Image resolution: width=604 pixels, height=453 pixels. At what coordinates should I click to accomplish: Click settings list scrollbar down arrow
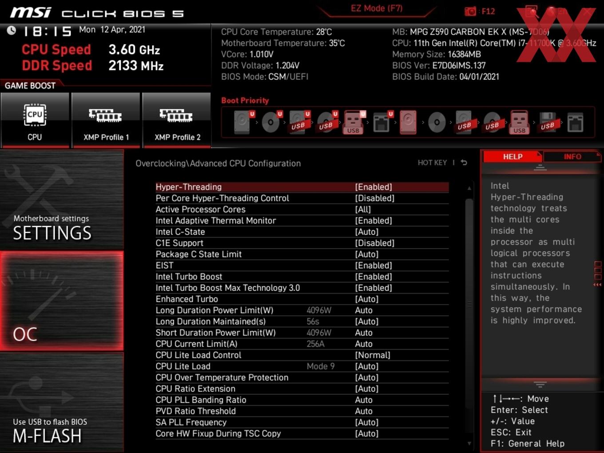click(x=469, y=443)
